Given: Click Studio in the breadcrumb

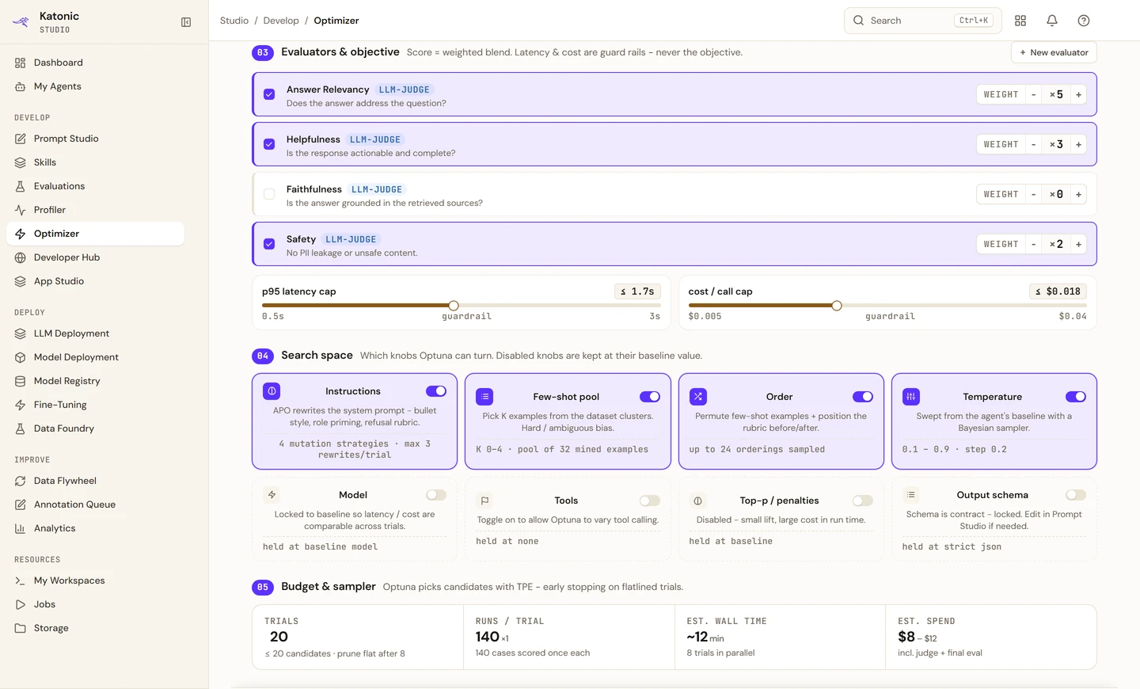Looking at the screenshot, I should click(234, 21).
